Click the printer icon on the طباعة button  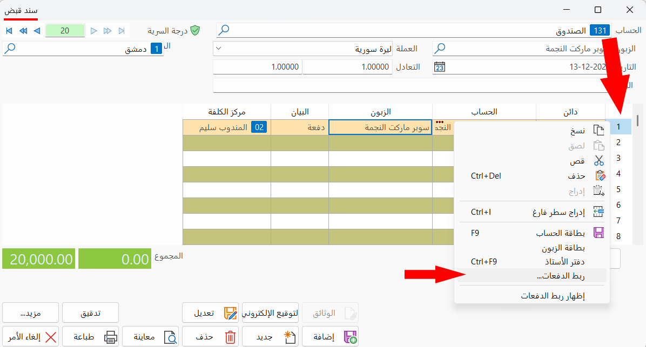(x=110, y=336)
